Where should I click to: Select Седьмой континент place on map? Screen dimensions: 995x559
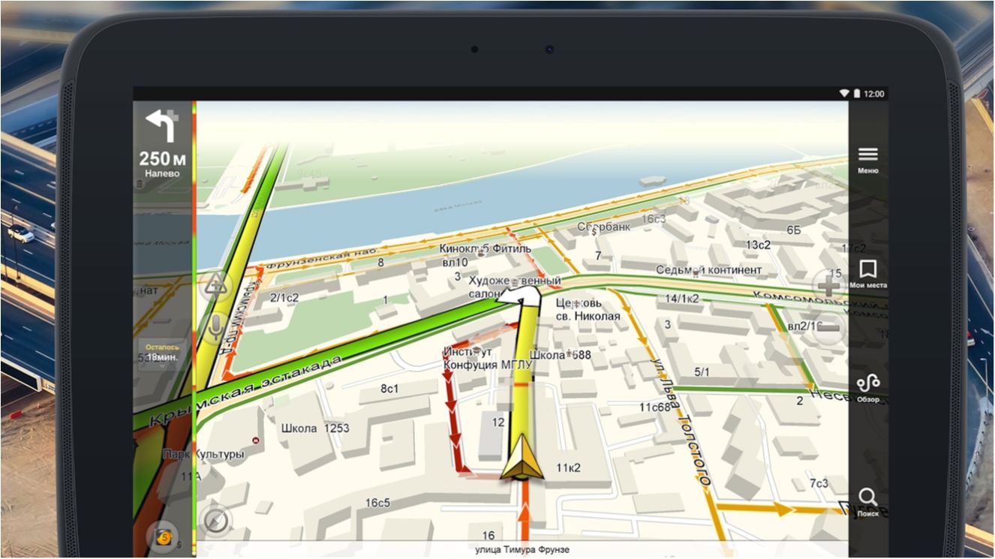click(708, 269)
